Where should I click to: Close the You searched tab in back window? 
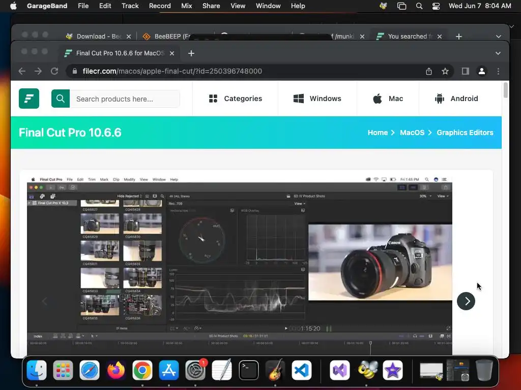[439, 37]
